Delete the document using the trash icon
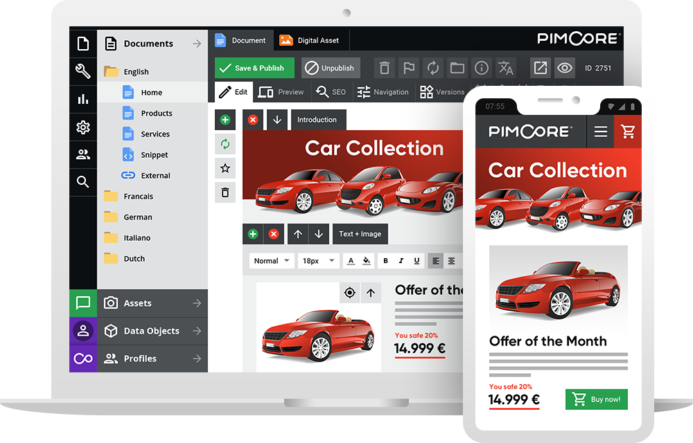The width and height of the screenshot is (693, 443). tap(385, 67)
